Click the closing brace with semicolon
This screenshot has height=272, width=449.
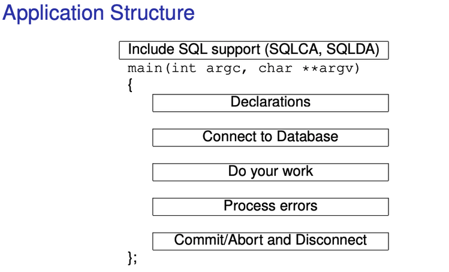click(132, 258)
